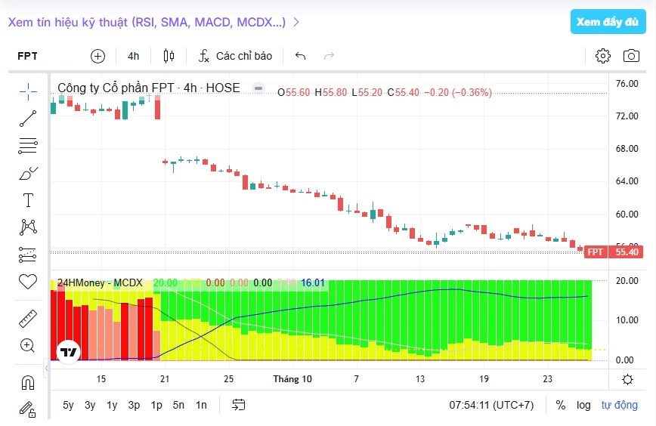This screenshot has width=656, height=426.
Task: Click the 24HMoney - MCDX indicator title
Action: 100,283
